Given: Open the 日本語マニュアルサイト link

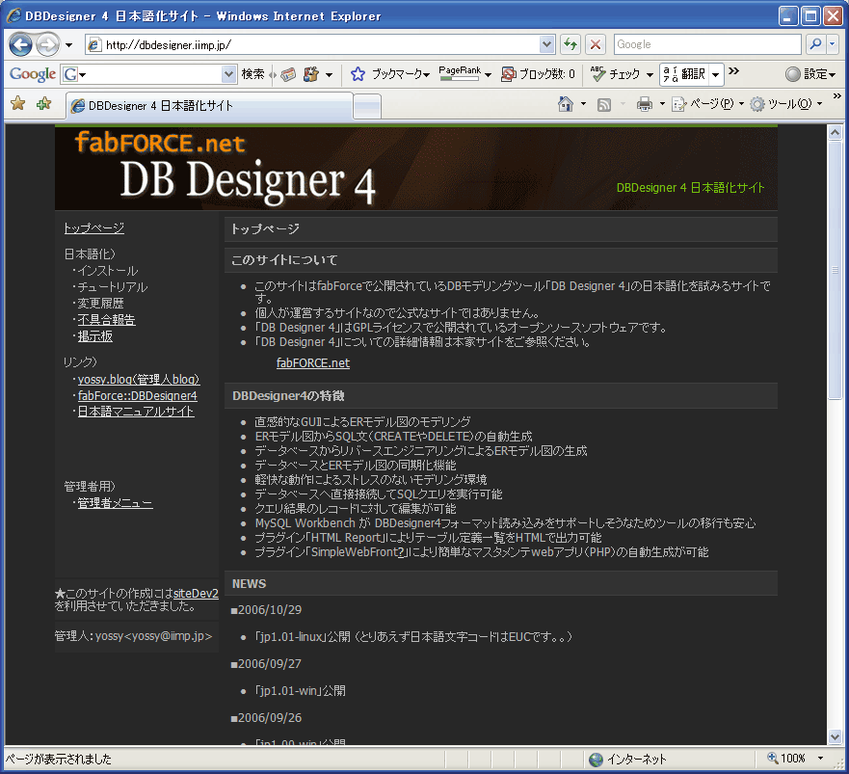Looking at the screenshot, I should point(135,412).
